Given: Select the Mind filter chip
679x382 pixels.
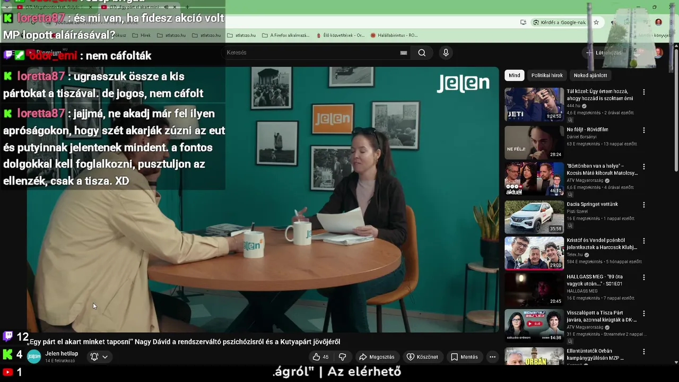Looking at the screenshot, I should pos(515,75).
